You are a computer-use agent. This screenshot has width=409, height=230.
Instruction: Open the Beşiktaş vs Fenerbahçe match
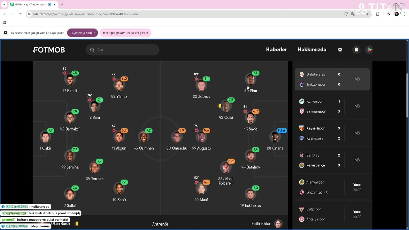tap(332, 160)
